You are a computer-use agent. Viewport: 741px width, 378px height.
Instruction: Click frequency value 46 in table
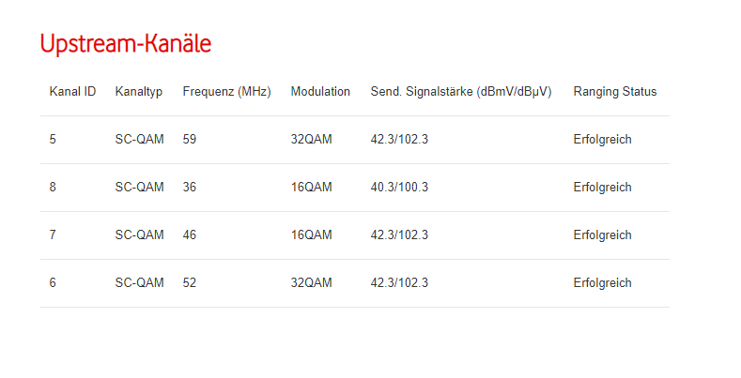190,235
